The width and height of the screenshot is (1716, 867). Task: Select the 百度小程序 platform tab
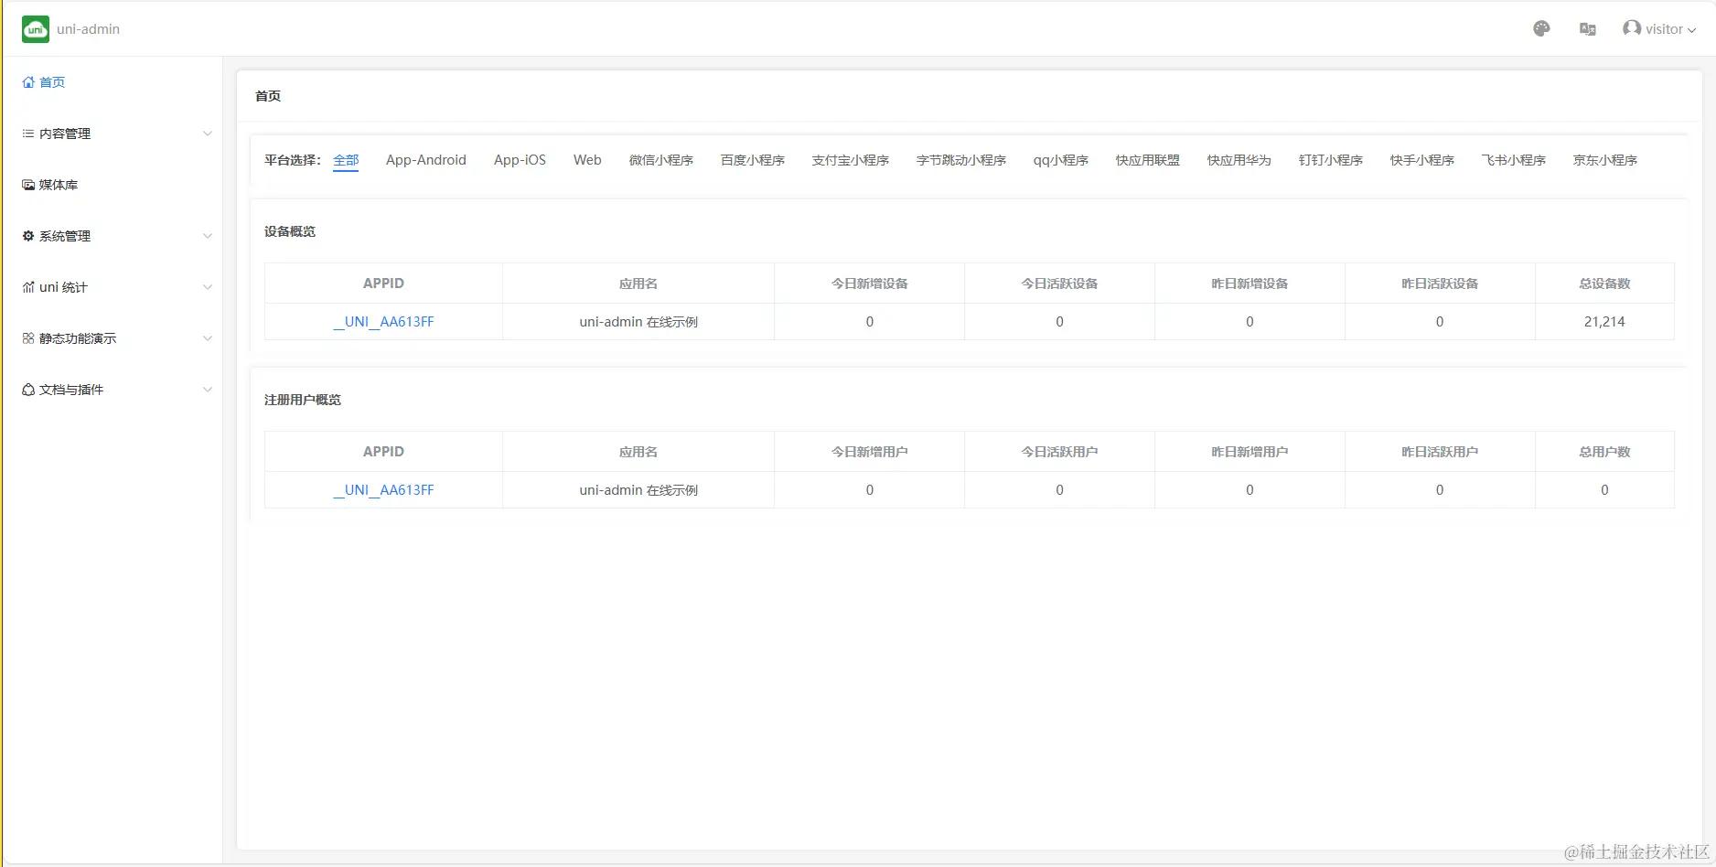[x=753, y=160]
